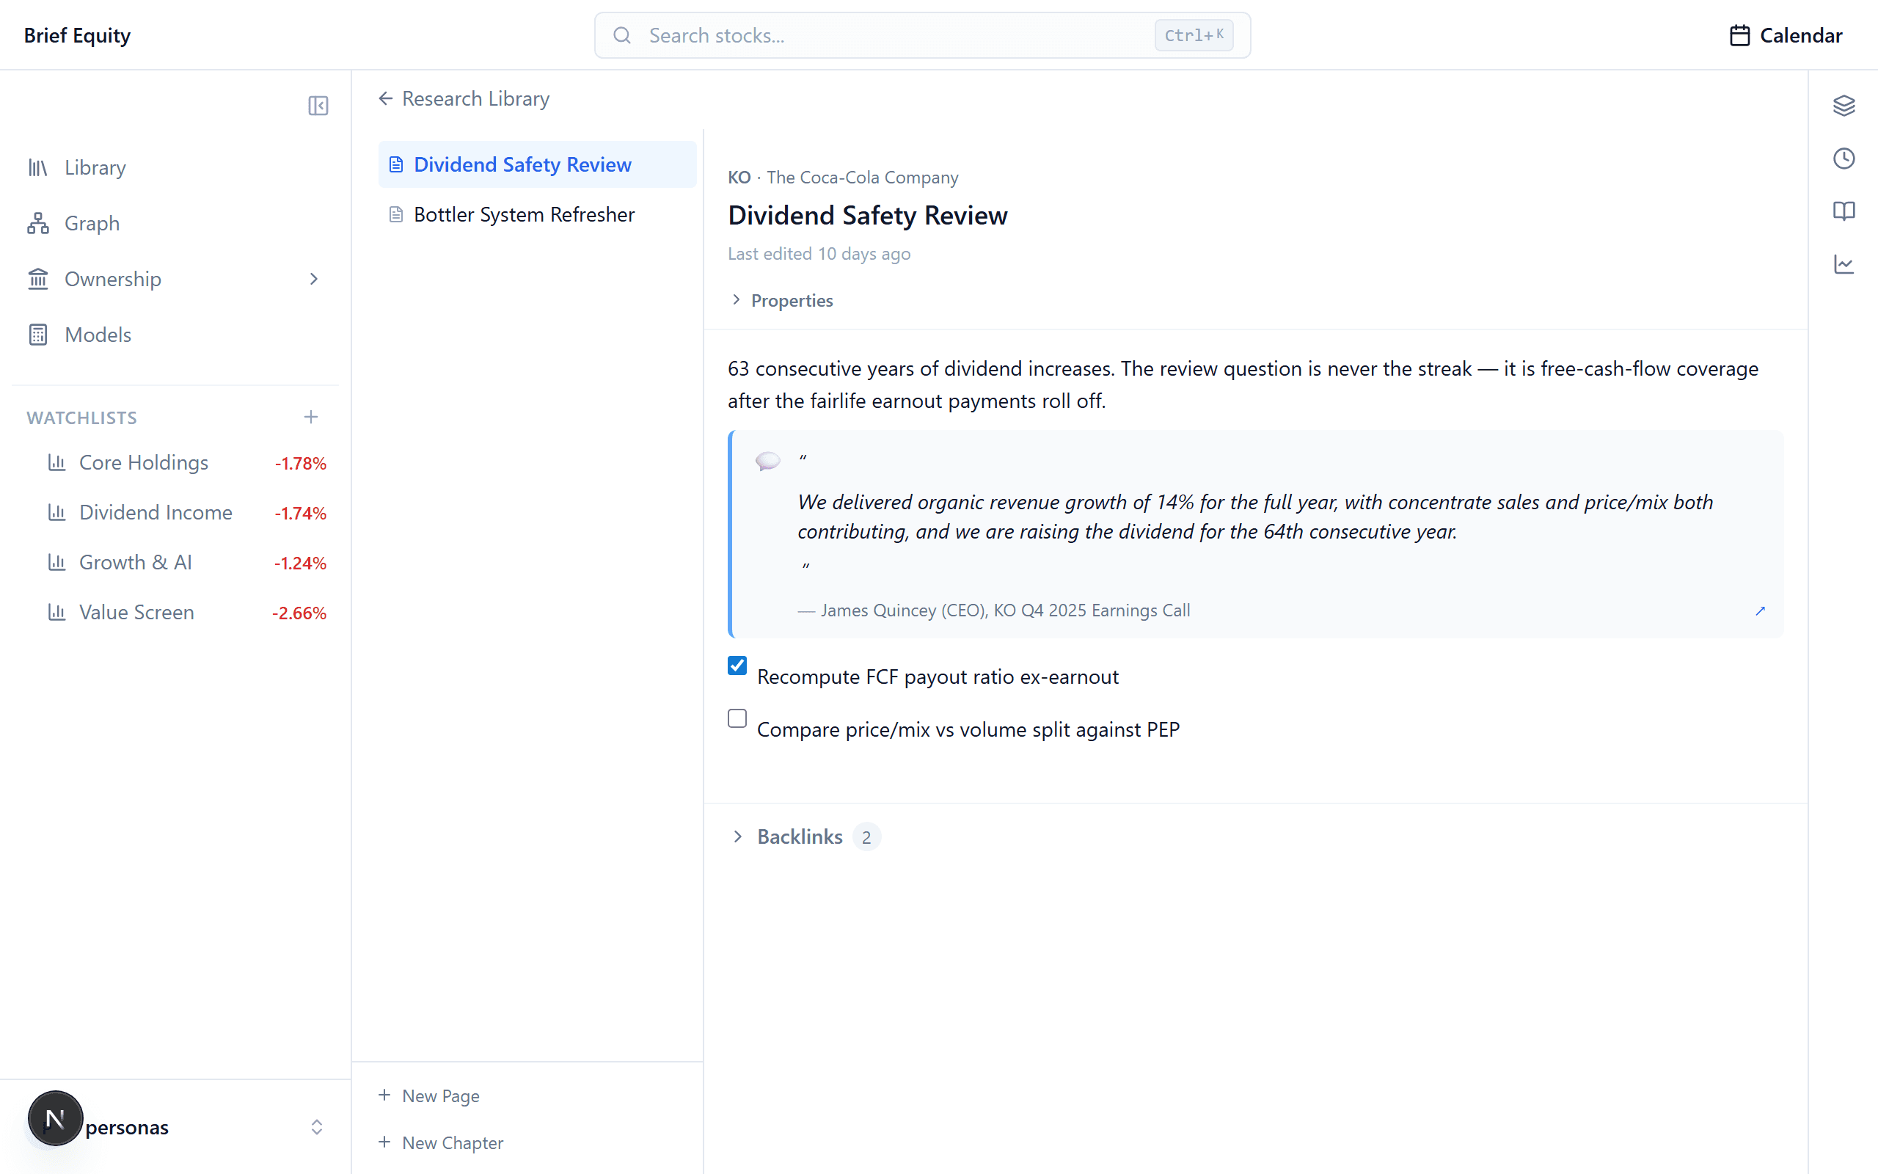Viewport: 1878px width, 1174px height.
Task: Select Dividend Safety Review page
Action: tap(537, 164)
